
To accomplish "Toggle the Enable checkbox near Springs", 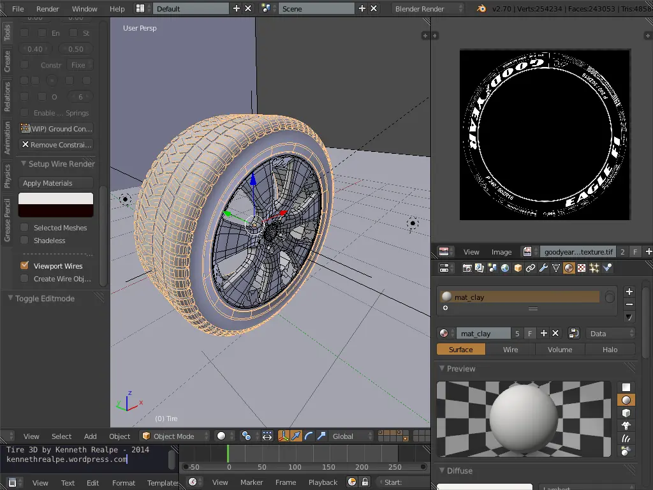I will (x=25, y=112).
